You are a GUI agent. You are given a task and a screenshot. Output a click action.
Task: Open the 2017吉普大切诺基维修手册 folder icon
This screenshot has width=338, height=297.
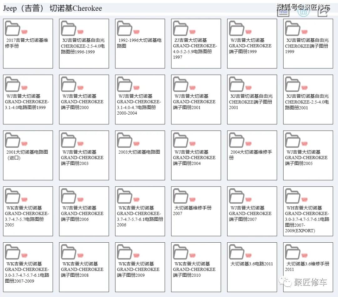click(13, 28)
